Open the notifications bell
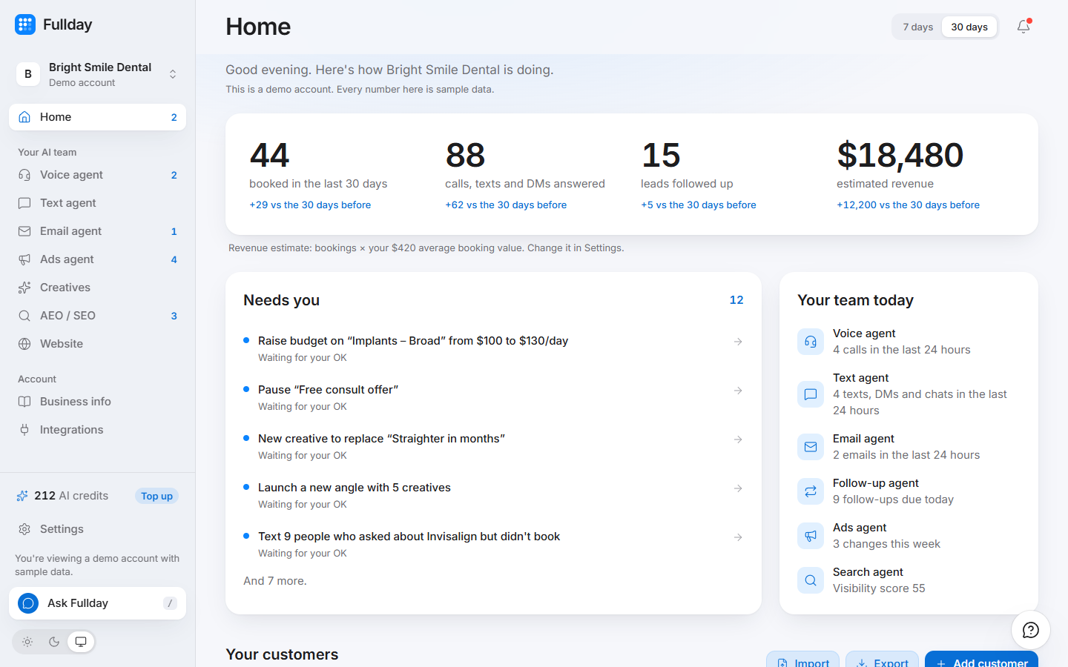Viewport: 1068px width, 667px height. point(1023,27)
